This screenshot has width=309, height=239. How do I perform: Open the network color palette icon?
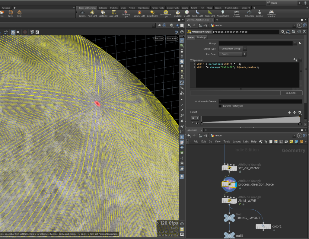[276, 142]
